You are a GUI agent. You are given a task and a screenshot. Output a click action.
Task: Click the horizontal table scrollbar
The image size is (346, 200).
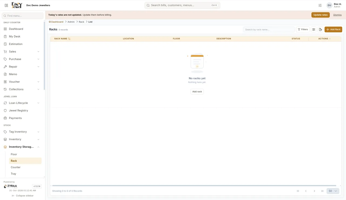click(x=194, y=186)
